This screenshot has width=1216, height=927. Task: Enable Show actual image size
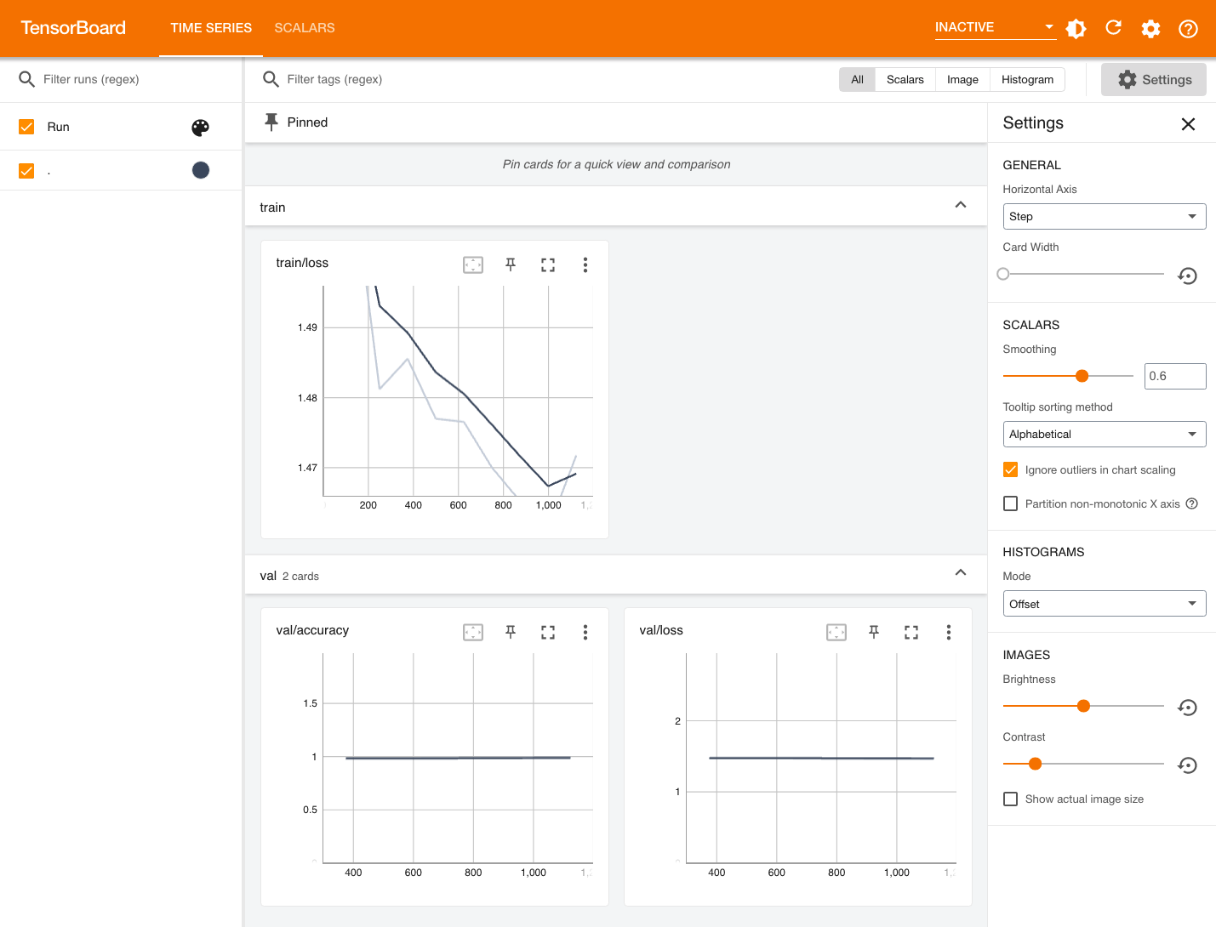click(1011, 799)
